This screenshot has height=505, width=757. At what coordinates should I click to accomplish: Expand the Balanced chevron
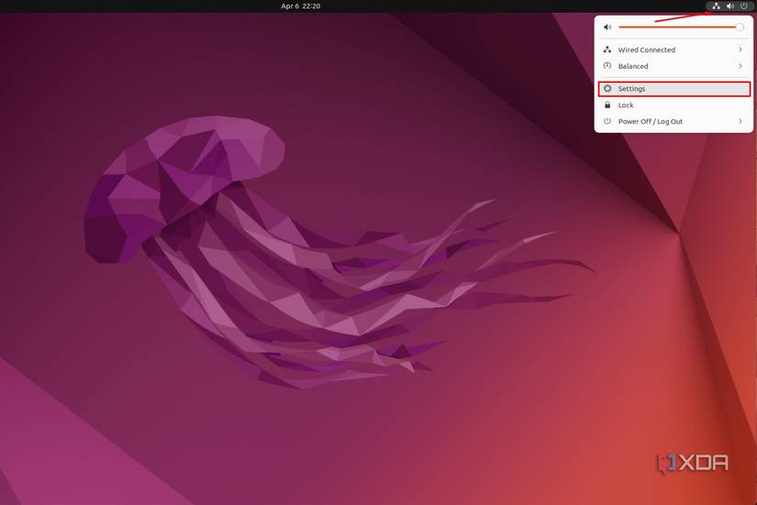[x=740, y=66]
